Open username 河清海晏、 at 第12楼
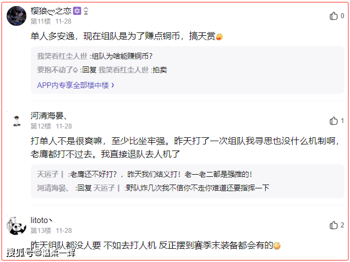Screen dimensions: 350x262 point(48,116)
